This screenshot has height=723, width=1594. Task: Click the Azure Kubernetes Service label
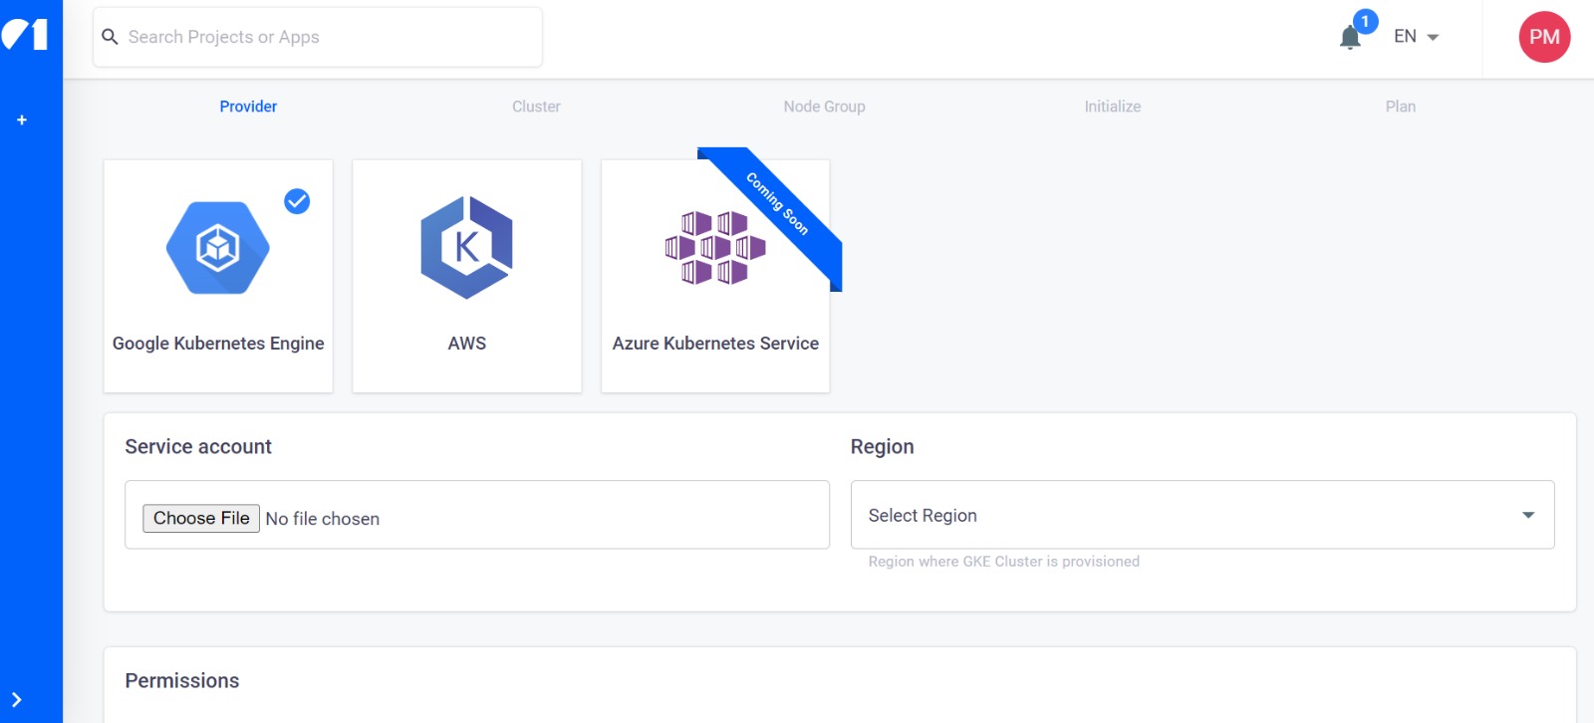tap(715, 344)
